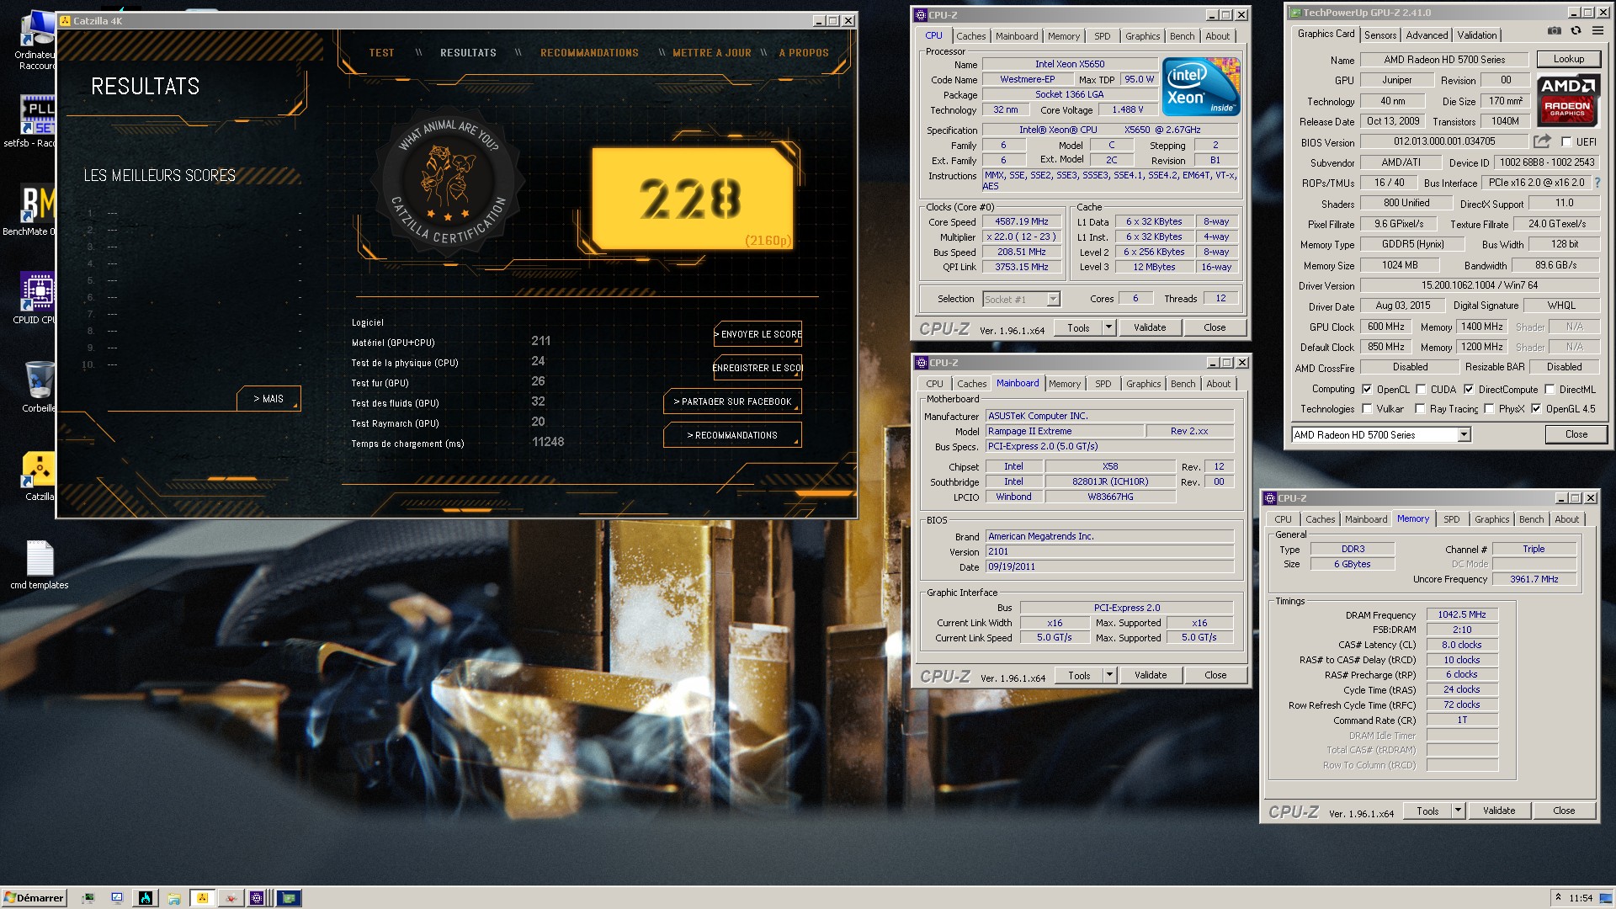Toggle the DirectML checkbox
1616x909 pixels.
pyautogui.click(x=1550, y=389)
